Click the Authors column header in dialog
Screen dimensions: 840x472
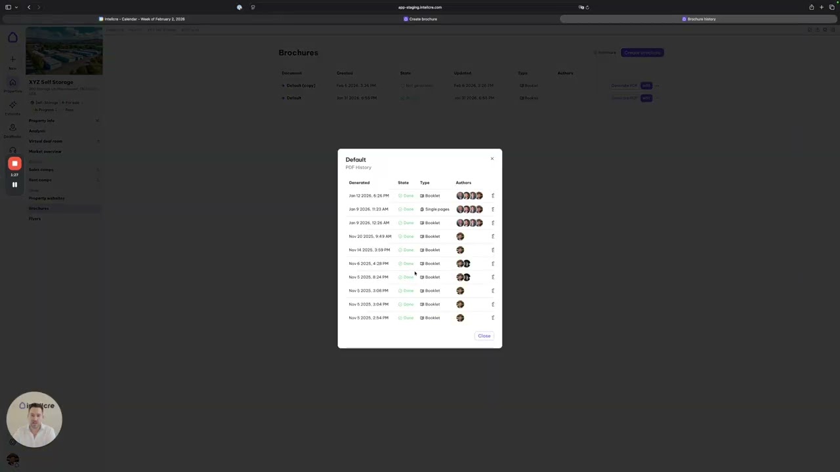[x=463, y=183]
